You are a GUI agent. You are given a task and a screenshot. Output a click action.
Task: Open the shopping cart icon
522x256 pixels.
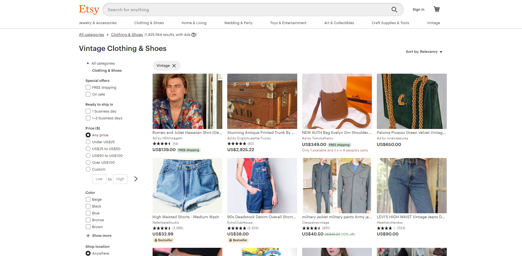pos(437,9)
